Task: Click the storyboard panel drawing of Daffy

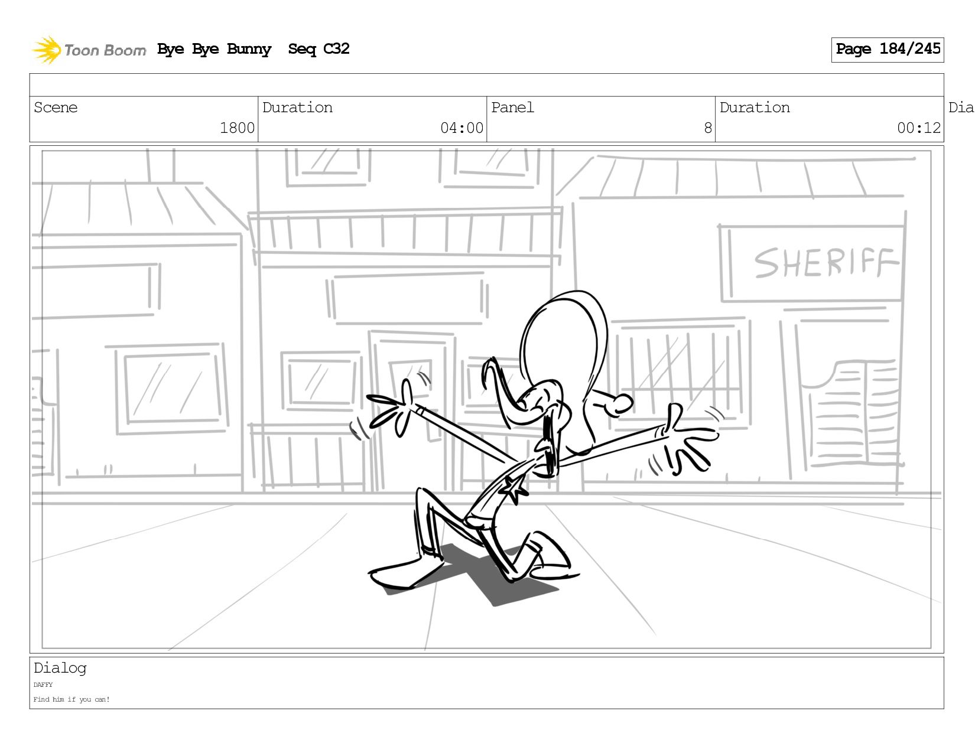Action: pyautogui.click(x=486, y=399)
